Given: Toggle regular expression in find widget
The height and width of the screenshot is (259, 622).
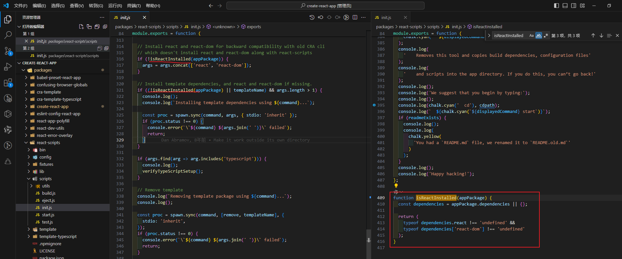Looking at the screenshot, I should (x=546, y=35).
